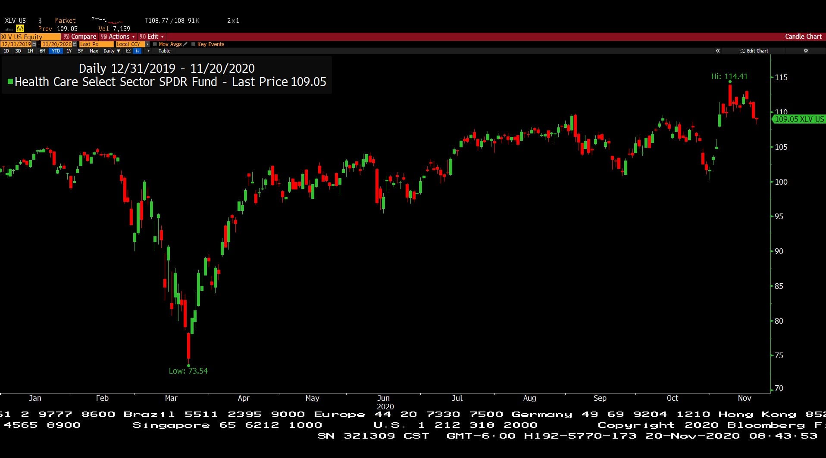This screenshot has width=826, height=458.
Task: Click the Hi: 114.41 marker label
Action: click(729, 76)
